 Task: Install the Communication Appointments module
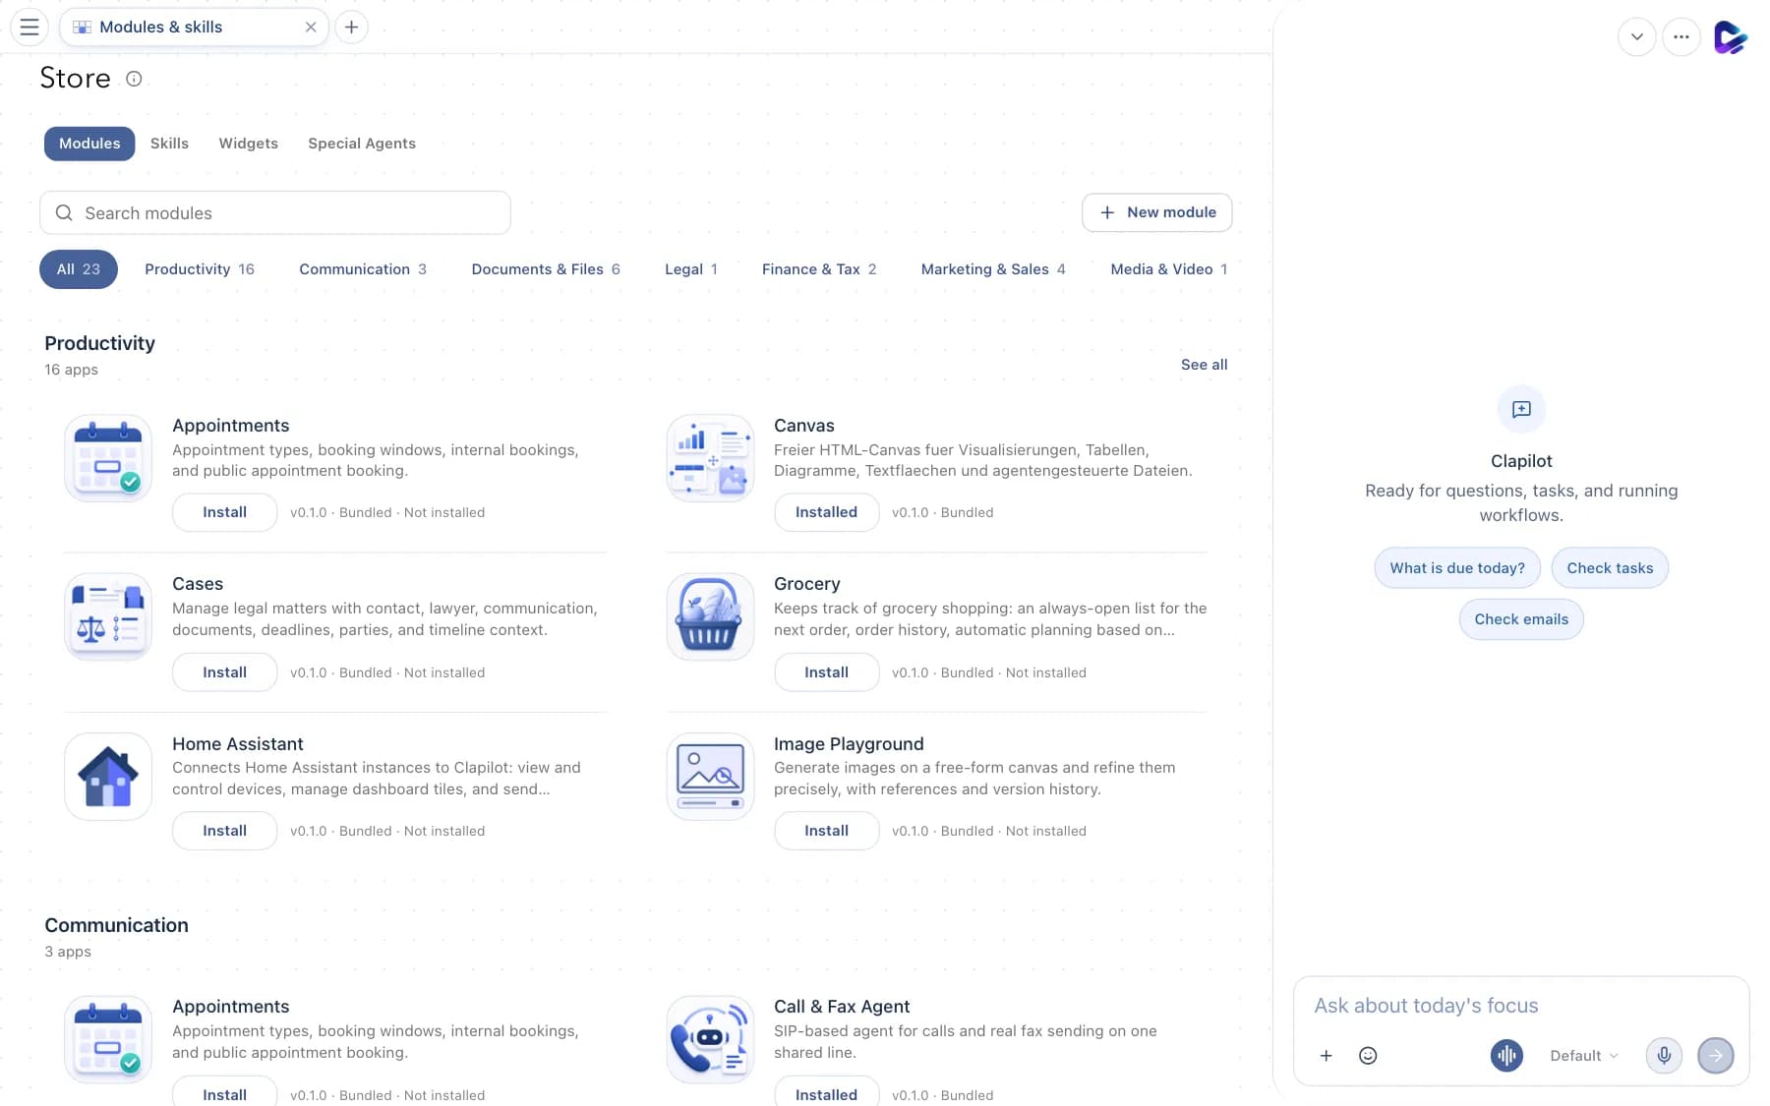tap(225, 1093)
